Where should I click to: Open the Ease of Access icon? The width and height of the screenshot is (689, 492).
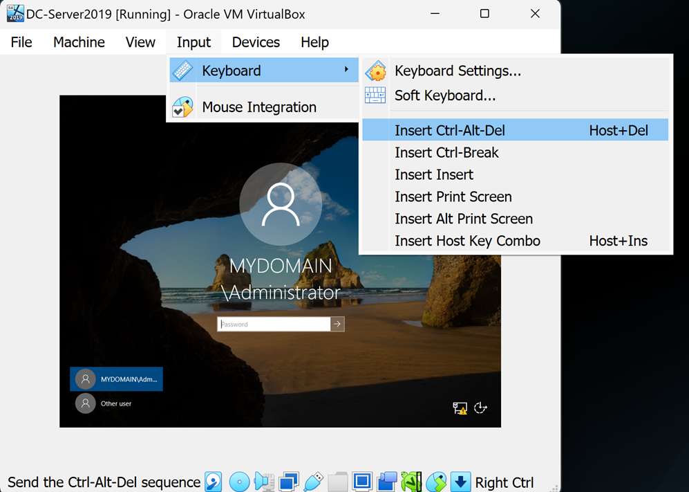pyautogui.click(x=481, y=408)
